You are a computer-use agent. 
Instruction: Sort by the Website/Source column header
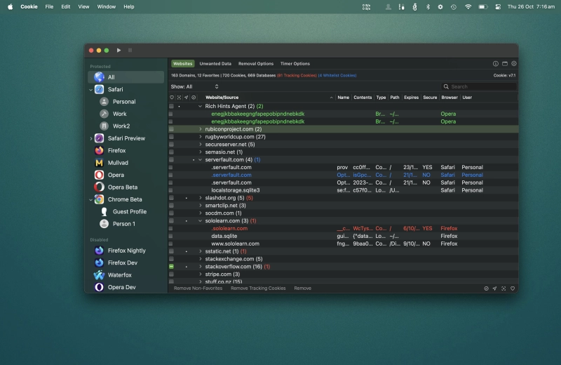click(269, 98)
